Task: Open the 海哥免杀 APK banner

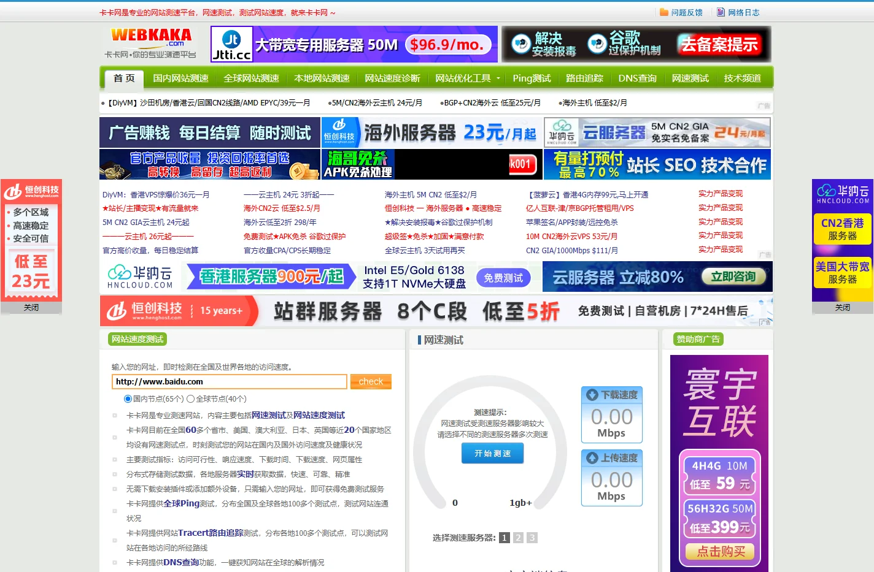Action: pyautogui.click(x=431, y=164)
